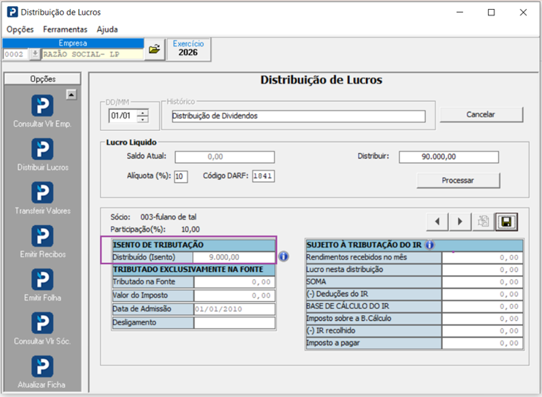The width and height of the screenshot is (542, 397).
Task: Open the Consultar Vlr Sóc. sidebar icon
Action: coord(43,323)
